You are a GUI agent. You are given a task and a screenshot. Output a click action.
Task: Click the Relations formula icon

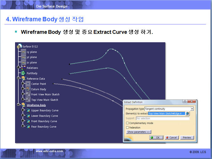point(24,68)
